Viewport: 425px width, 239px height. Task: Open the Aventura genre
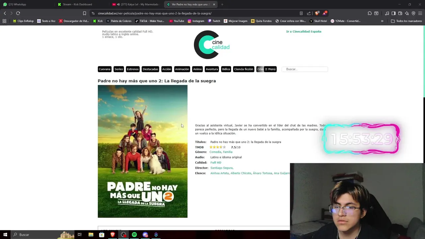click(x=212, y=69)
